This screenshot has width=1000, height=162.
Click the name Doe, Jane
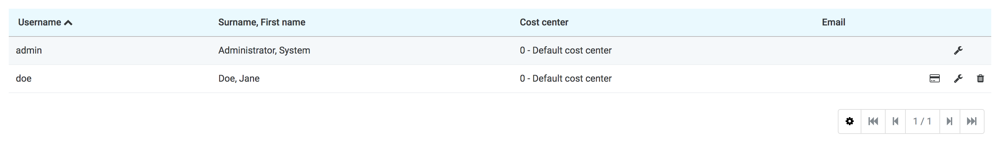point(239,79)
